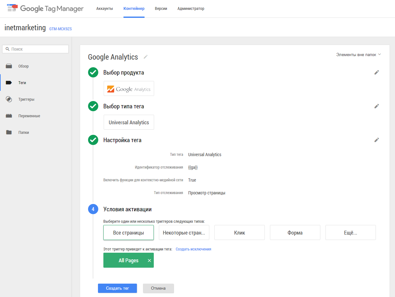Click the Просмотр страницы tracking type value
This screenshot has height=297, width=395.
[x=207, y=193]
